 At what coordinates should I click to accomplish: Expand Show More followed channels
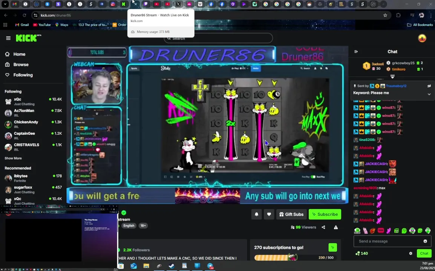[13, 158]
